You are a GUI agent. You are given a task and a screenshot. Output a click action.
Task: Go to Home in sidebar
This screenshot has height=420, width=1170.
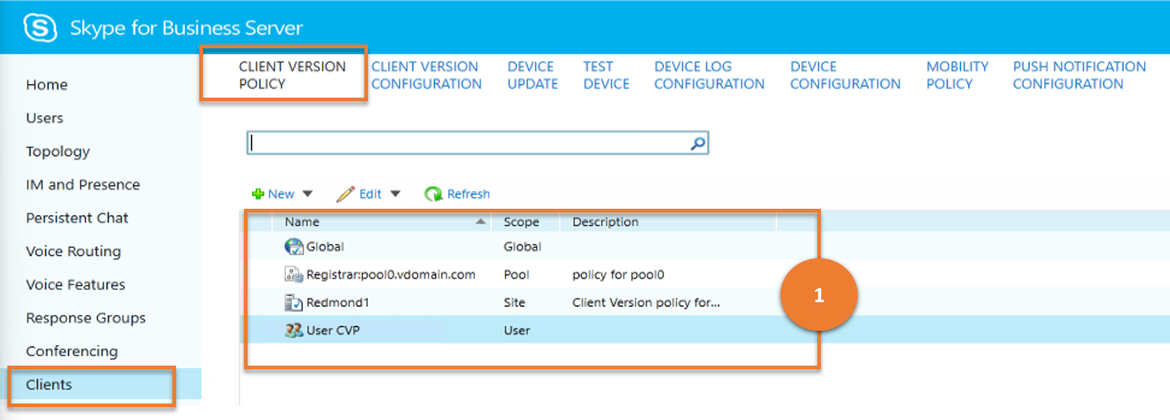47,85
